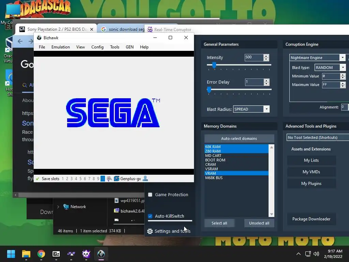Viewport: 349px width, 262px height.
Task: Click the Google favicon on the sonic download tab
Action: [x=104, y=29]
